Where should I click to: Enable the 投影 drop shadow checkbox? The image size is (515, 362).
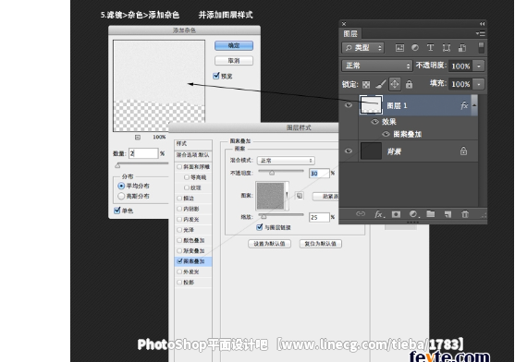pyautogui.click(x=179, y=283)
